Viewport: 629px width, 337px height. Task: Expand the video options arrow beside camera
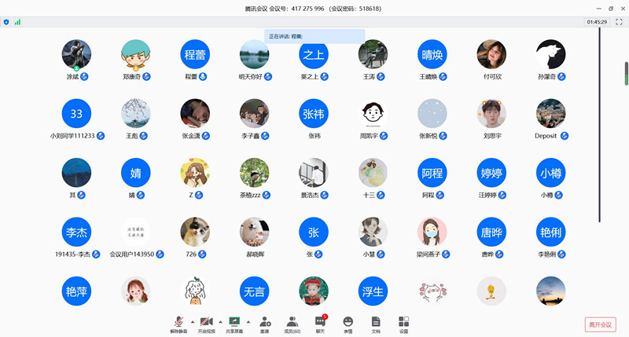(x=220, y=321)
